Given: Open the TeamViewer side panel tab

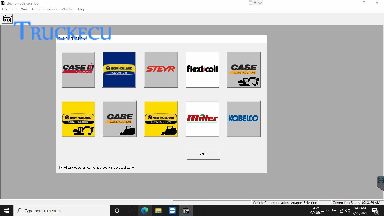Looking at the screenshot, I should tap(381, 183).
